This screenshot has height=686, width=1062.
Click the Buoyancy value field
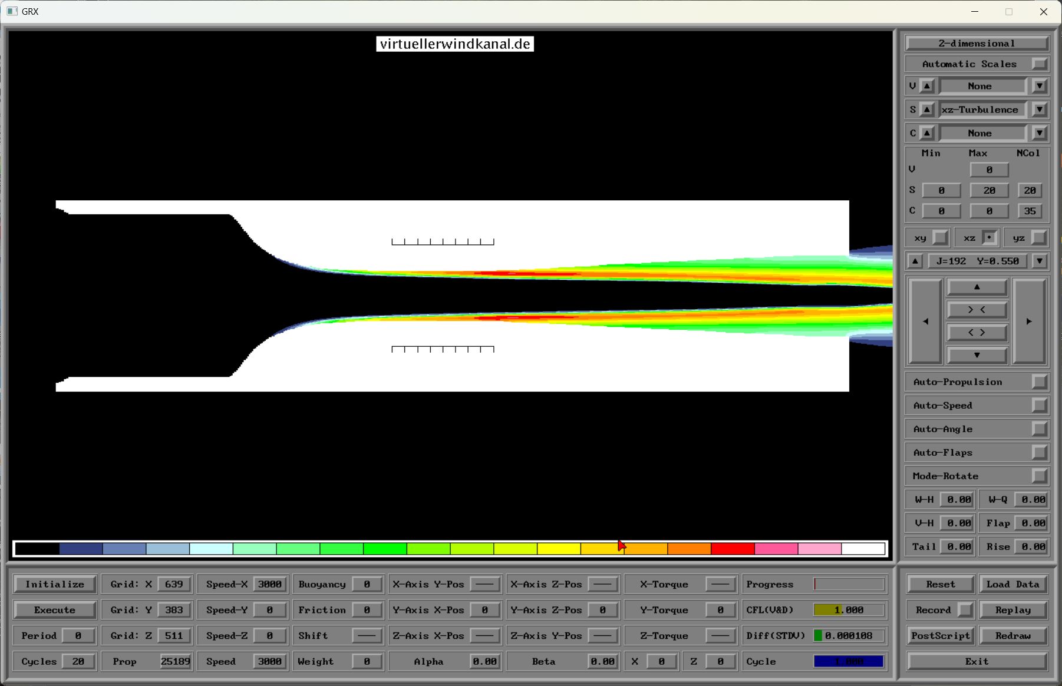click(367, 584)
